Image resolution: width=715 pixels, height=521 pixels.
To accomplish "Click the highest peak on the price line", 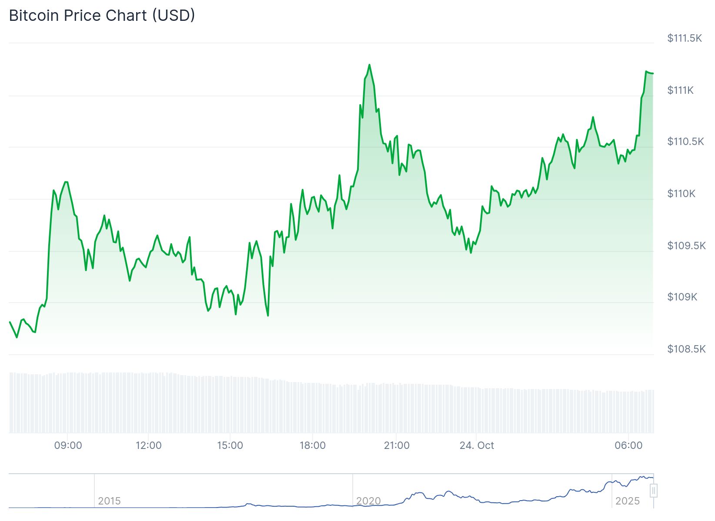I will (369, 65).
